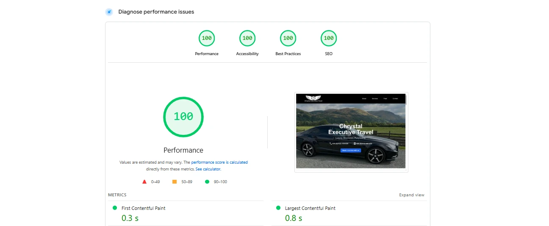Click the large Performance 100 gauge
Screen dimensions: 549x226
point(183,117)
